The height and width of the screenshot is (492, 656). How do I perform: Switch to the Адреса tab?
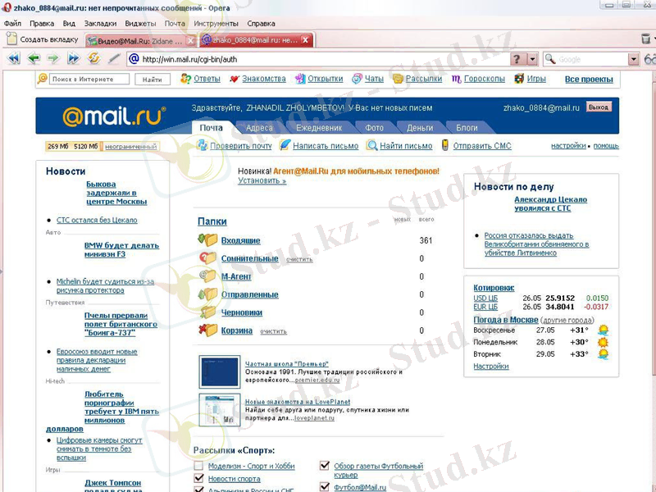[259, 128]
